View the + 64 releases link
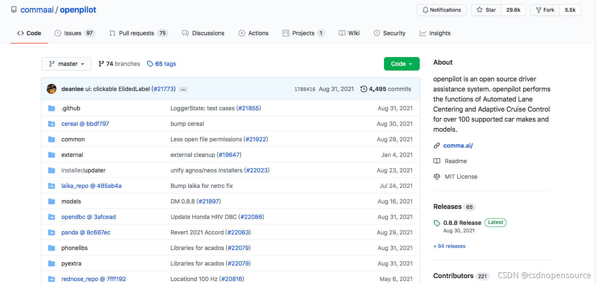597x284 pixels. tap(449, 246)
